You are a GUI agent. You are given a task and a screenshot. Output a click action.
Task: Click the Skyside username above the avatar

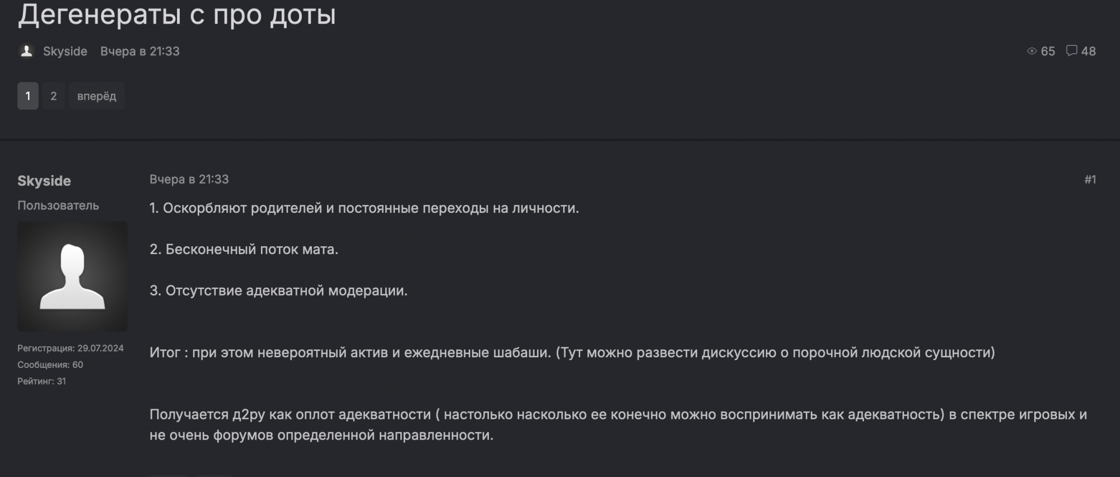pos(45,180)
